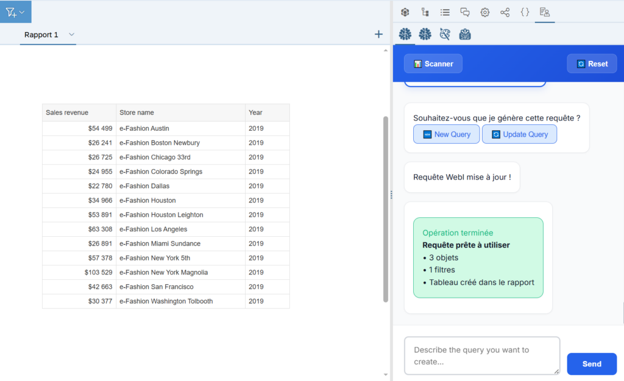This screenshot has height=381, width=624.
Task: Expand the Rapport 1 tab menu
Action: [x=71, y=35]
